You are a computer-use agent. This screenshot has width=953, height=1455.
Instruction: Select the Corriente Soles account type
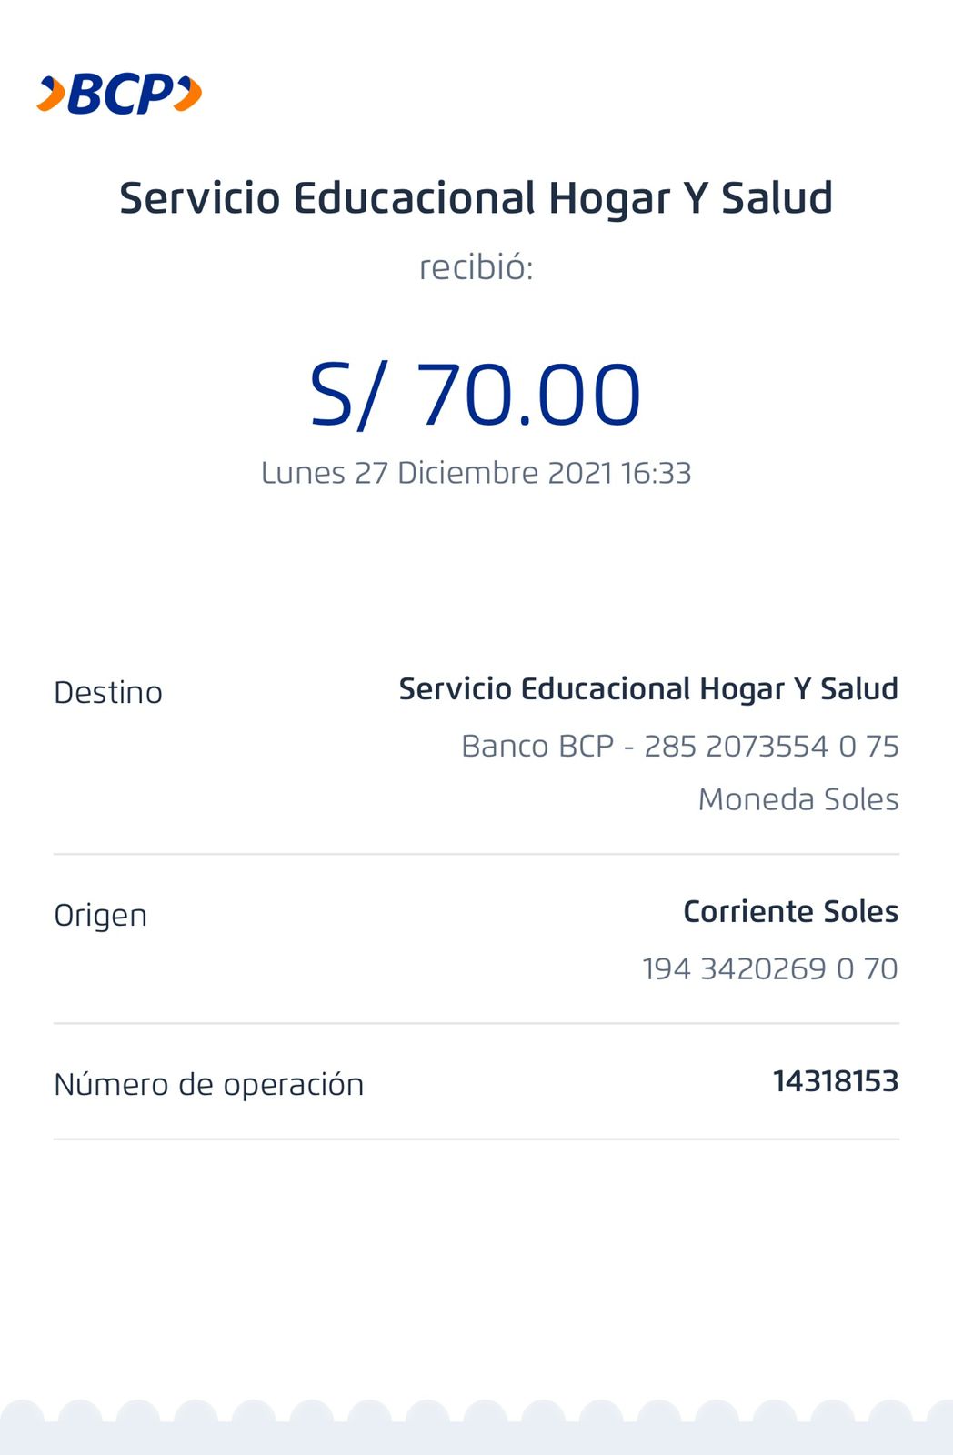click(790, 911)
